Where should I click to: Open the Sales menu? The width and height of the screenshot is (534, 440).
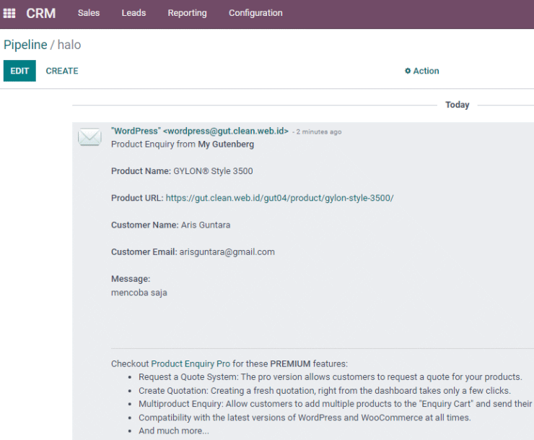[89, 13]
